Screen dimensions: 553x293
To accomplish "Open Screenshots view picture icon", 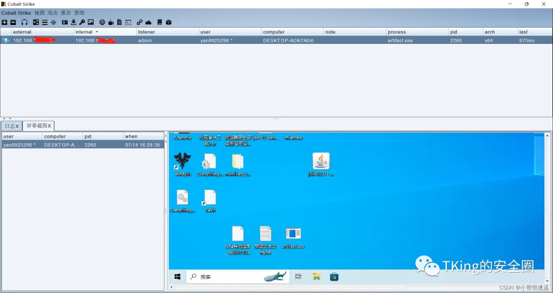I will coord(91,22).
